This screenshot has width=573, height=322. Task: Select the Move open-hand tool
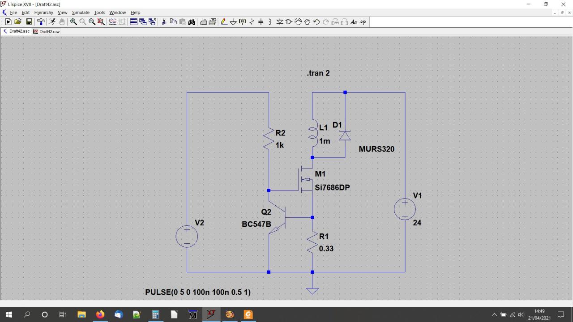[298, 22]
